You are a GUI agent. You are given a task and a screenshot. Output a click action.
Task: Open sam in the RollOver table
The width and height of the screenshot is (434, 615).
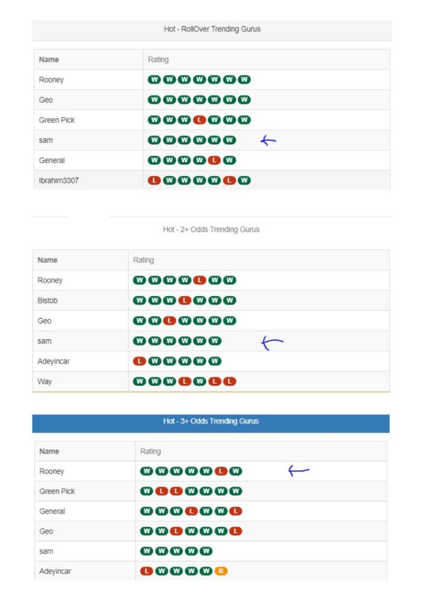tap(46, 141)
